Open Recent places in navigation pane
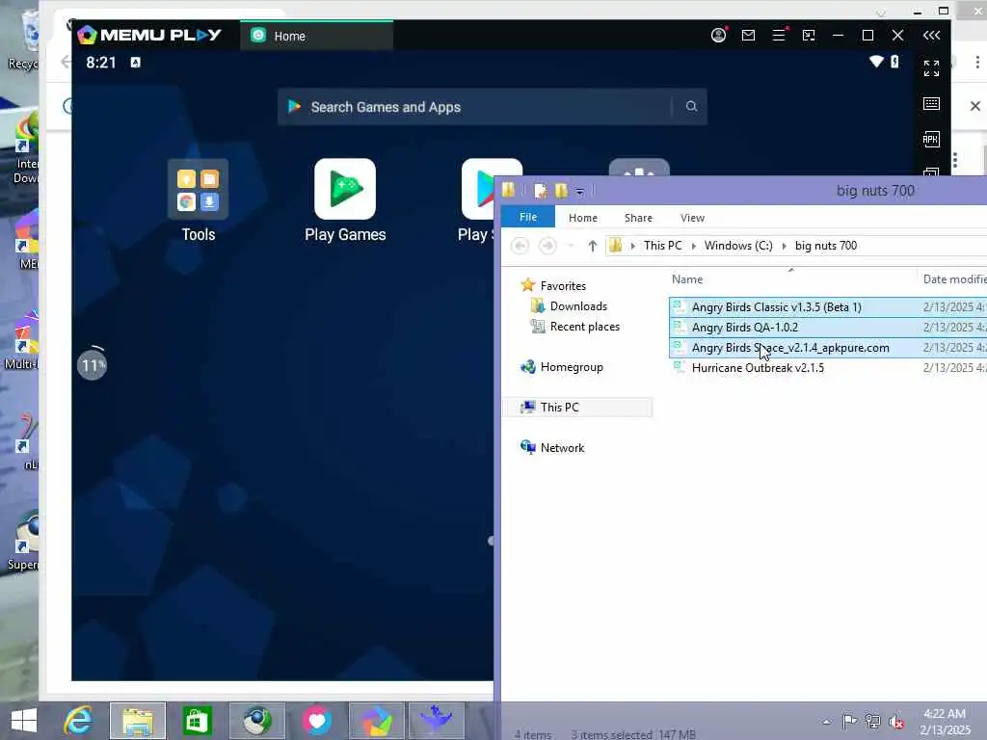 pyautogui.click(x=584, y=327)
